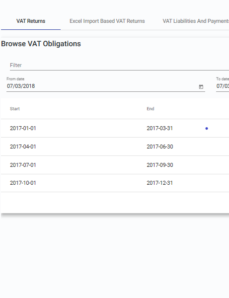Screen dimensions: 229x298
Task: Switch to VAT Returns tab
Action: coord(31,21)
